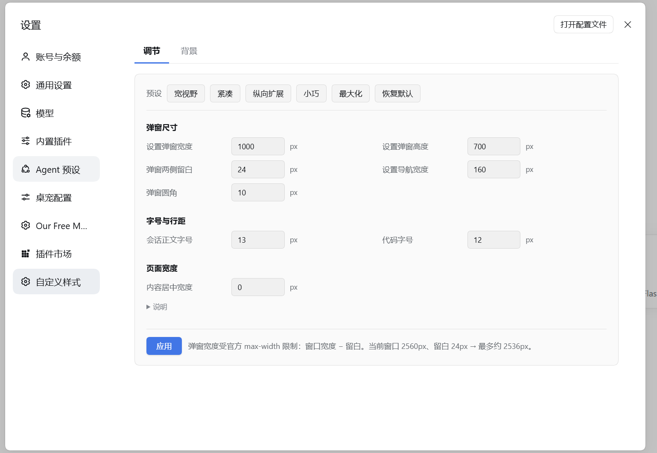Screen dimensions: 657x453
Task: Apply the 紧凑 preset
Action: tap(225, 93)
